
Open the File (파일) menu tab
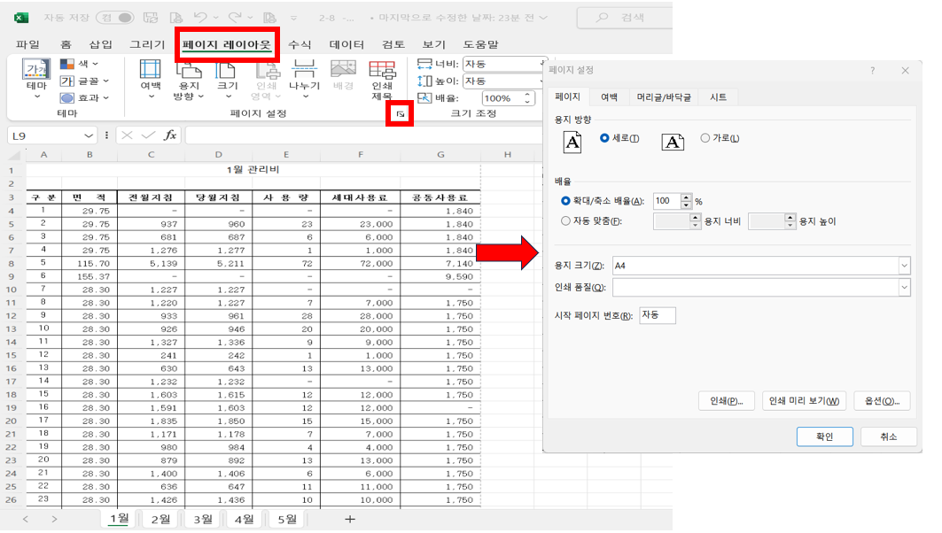(x=27, y=44)
